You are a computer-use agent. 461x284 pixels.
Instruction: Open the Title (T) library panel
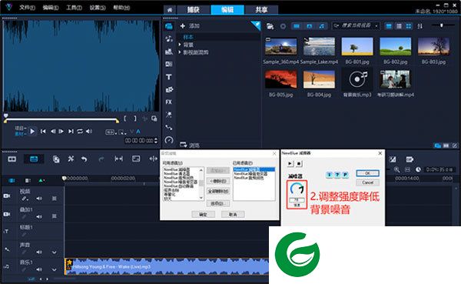169,77
